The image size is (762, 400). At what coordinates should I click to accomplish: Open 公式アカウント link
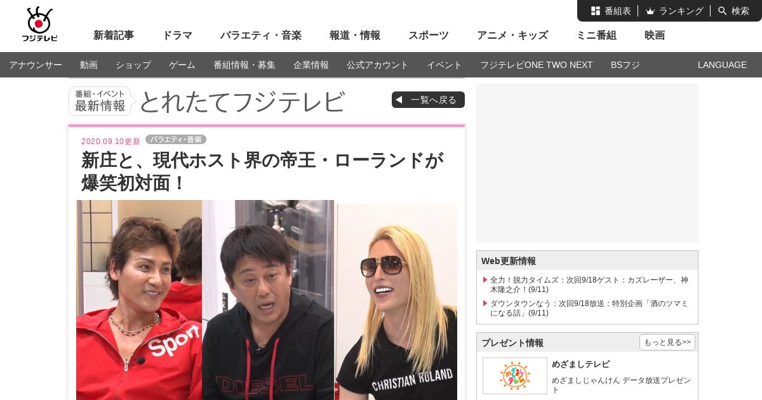(x=378, y=65)
